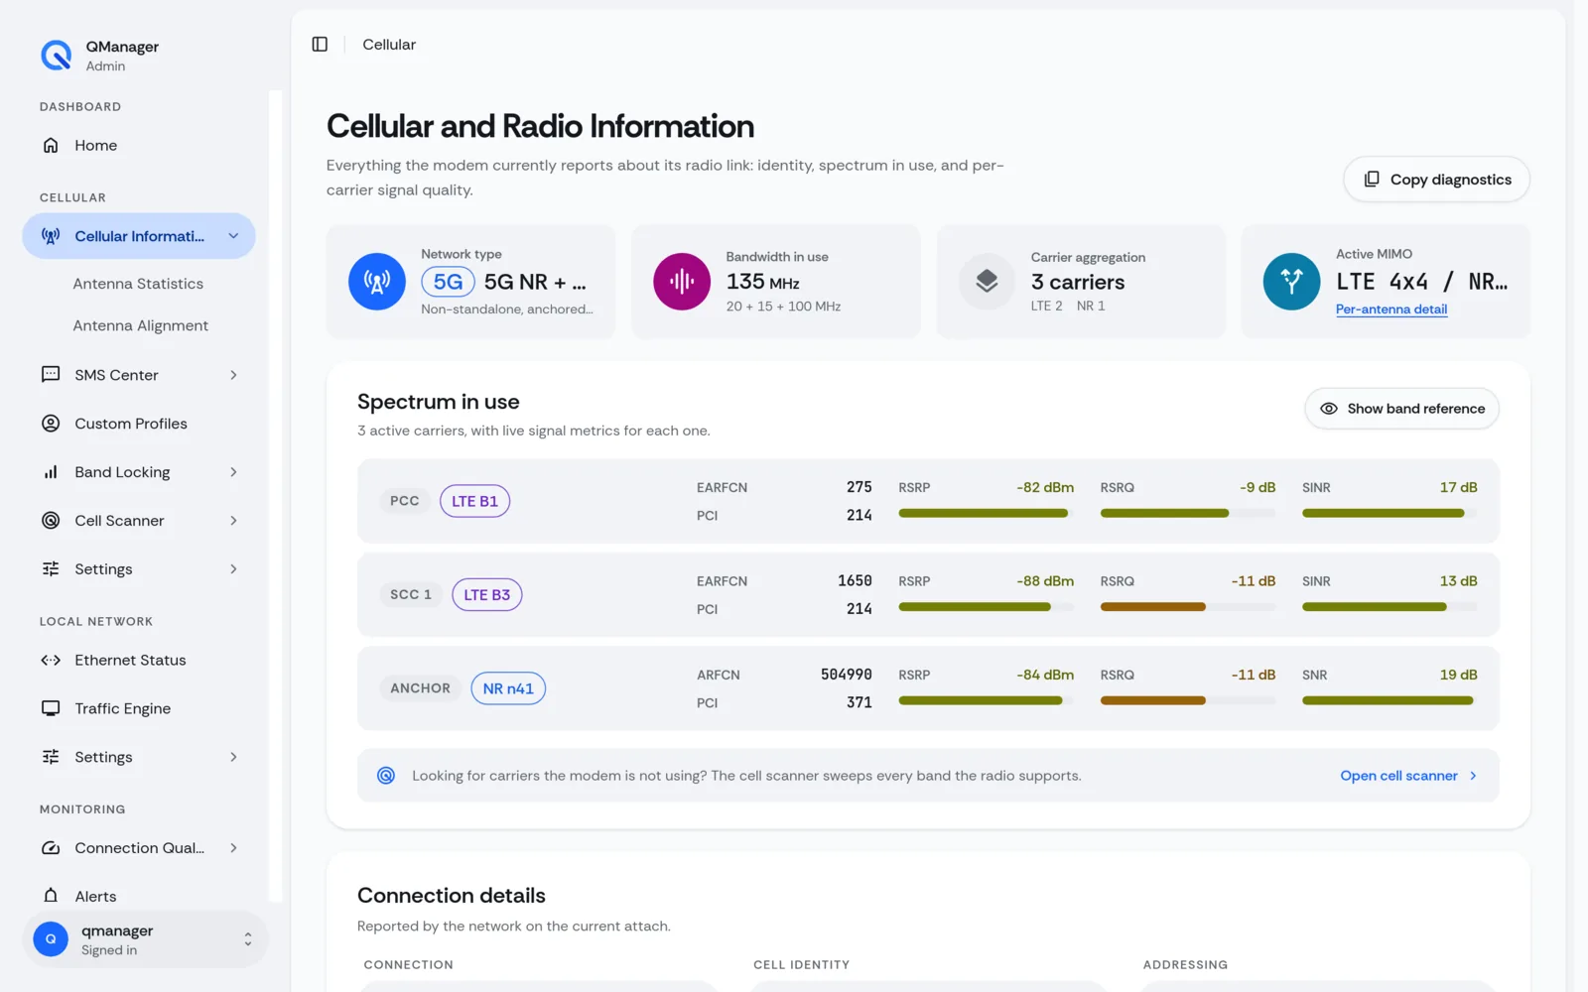Open the qmanager account switcher arrows
The height and width of the screenshot is (992, 1588).
click(x=248, y=939)
